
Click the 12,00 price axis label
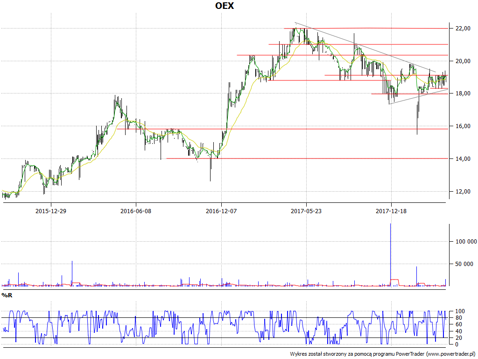tap(463, 191)
